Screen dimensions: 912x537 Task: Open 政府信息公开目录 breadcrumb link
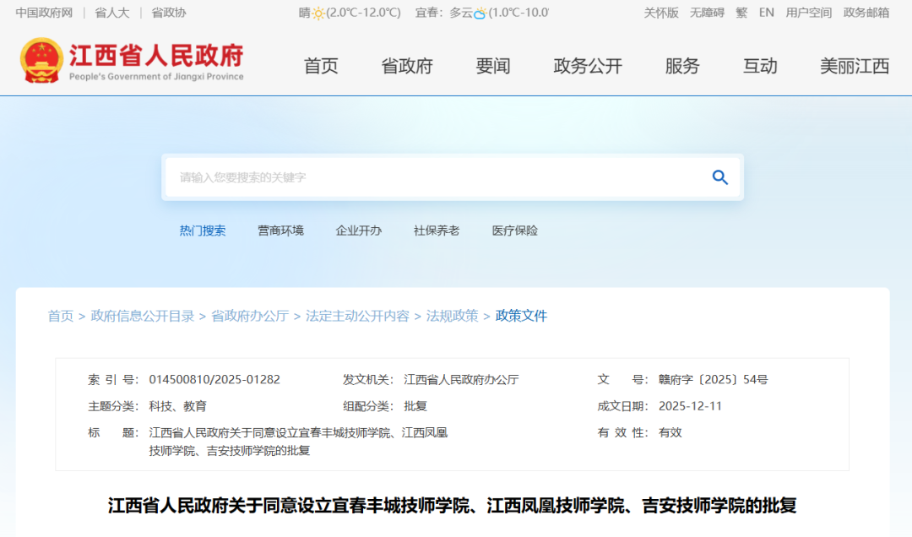tap(143, 316)
